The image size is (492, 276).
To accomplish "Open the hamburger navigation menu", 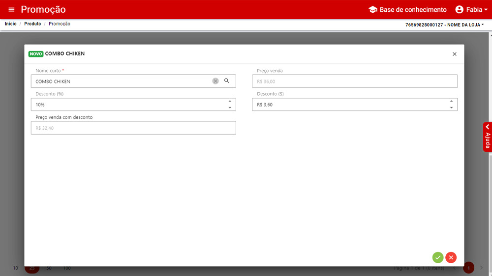I will [x=11, y=10].
